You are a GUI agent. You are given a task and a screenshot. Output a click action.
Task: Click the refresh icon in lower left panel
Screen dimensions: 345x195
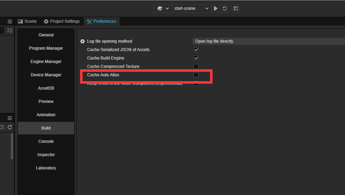pyautogui.click(x=10, y=127)
